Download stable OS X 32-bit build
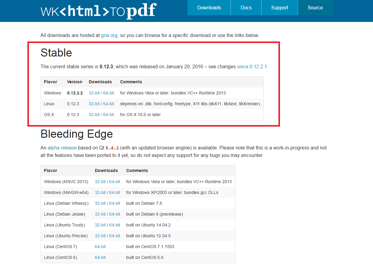The image size is (373, 264). pyautogui.click(x=94, y=115)
